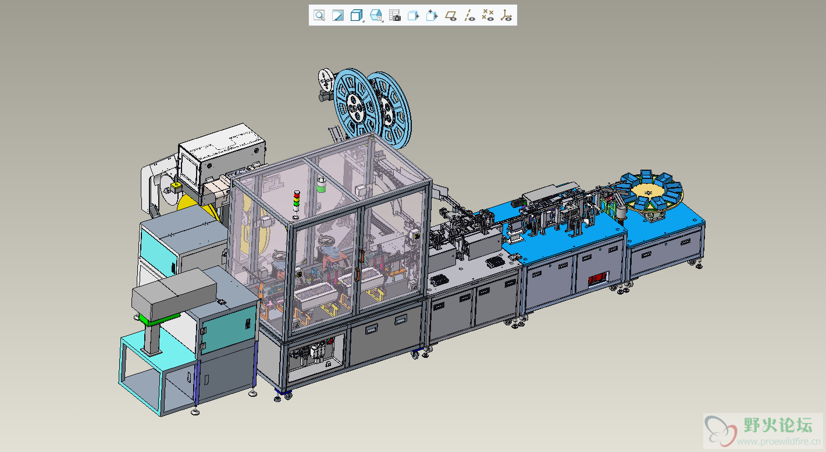This screenshot has height=452, width=826.
Task: Click the Refit magnifier icon
Action: pyautogui.click(x=319, y=16)
